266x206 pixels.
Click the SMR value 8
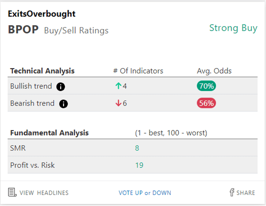click(x=137, y=148)
